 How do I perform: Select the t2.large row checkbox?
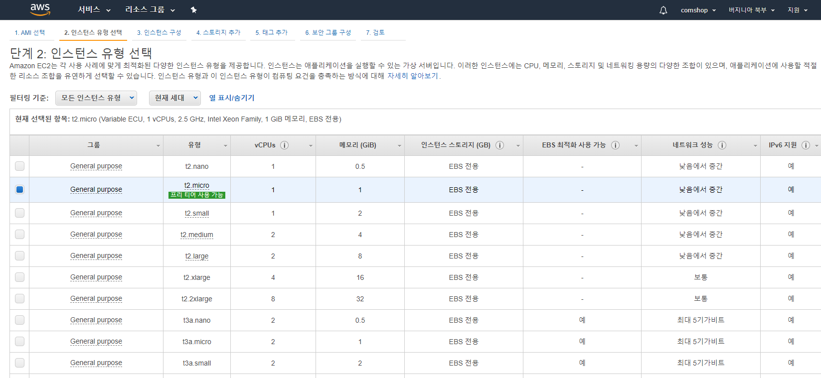click(19, 255)
